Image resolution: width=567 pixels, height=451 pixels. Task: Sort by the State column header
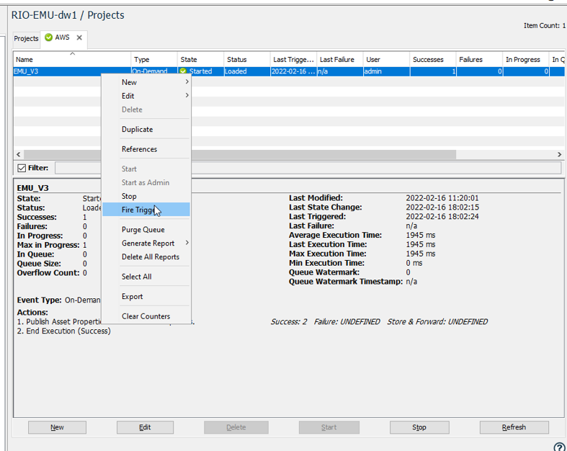pyautogui.click(x=200, y=59)
